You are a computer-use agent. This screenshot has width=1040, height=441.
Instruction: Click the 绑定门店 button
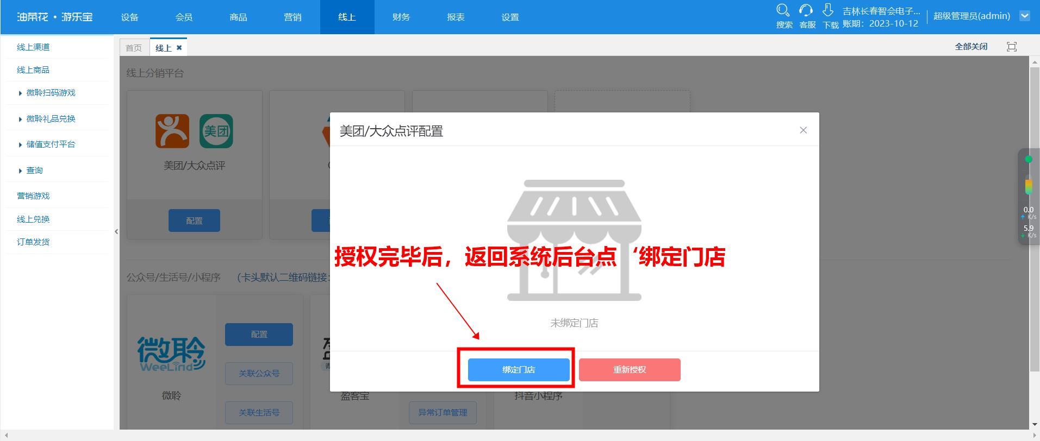(519, 370)
